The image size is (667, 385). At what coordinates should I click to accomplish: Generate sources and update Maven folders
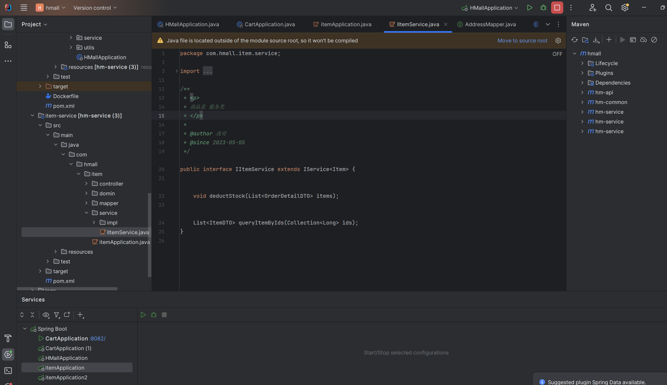[585, 40]
